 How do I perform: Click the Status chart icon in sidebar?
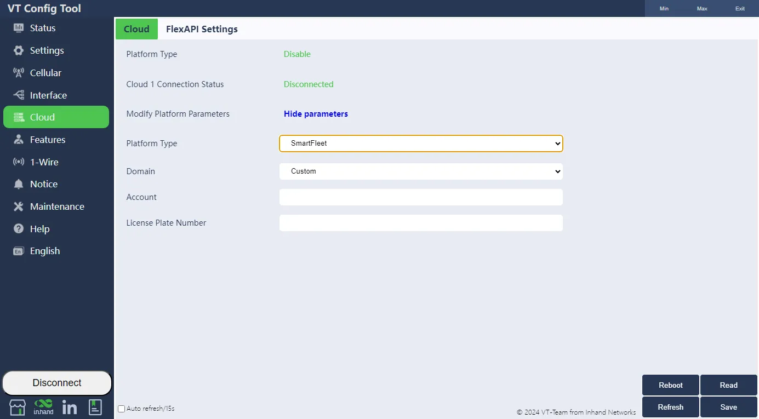19,28
